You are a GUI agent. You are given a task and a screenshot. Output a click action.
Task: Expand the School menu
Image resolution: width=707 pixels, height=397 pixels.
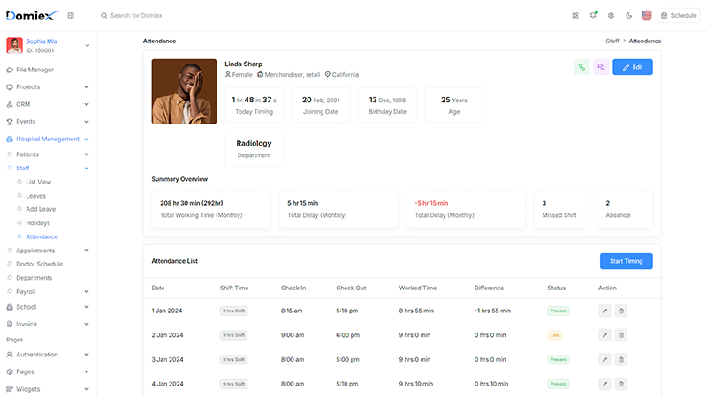tap(48, 307)
